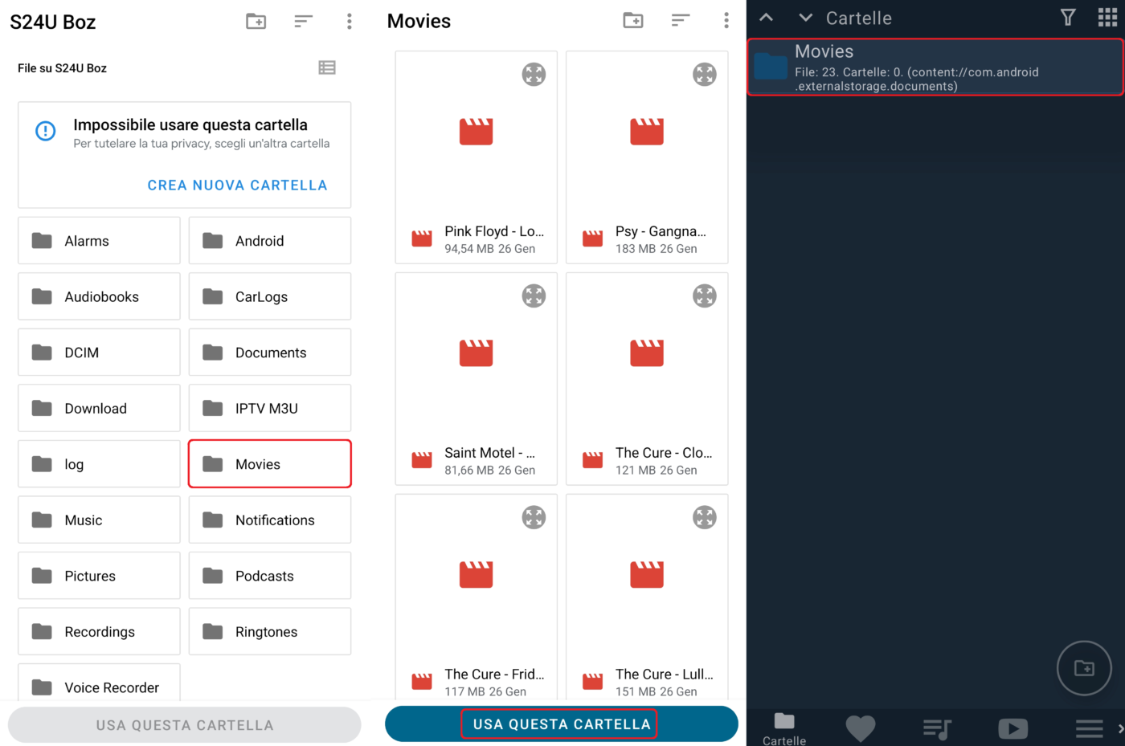1125x746 pixels.
Task: Switch File su S24U Boz to list view
Action: 327,68
